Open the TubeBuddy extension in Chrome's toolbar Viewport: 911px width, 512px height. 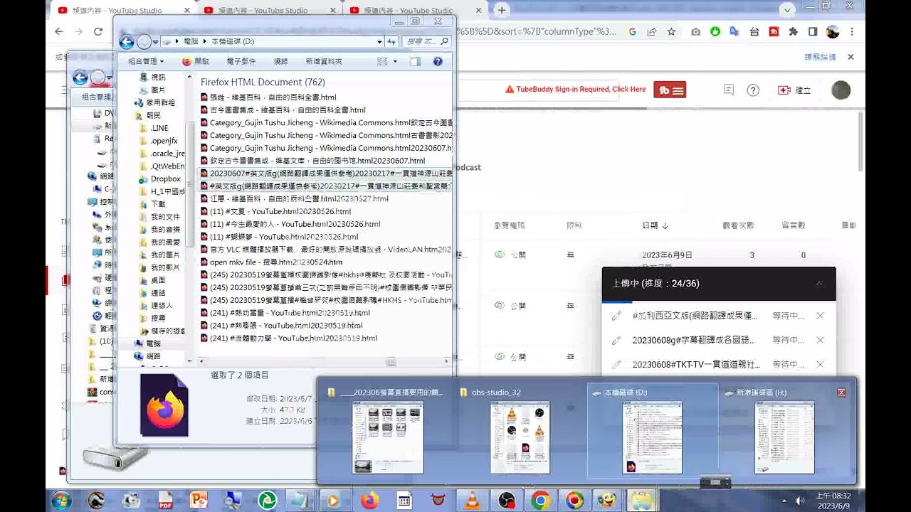[774, 32]
